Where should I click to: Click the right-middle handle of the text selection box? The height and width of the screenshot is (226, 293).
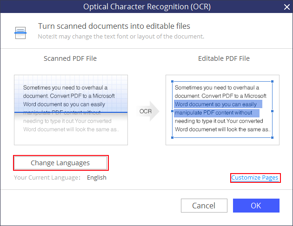click(273, 111)
